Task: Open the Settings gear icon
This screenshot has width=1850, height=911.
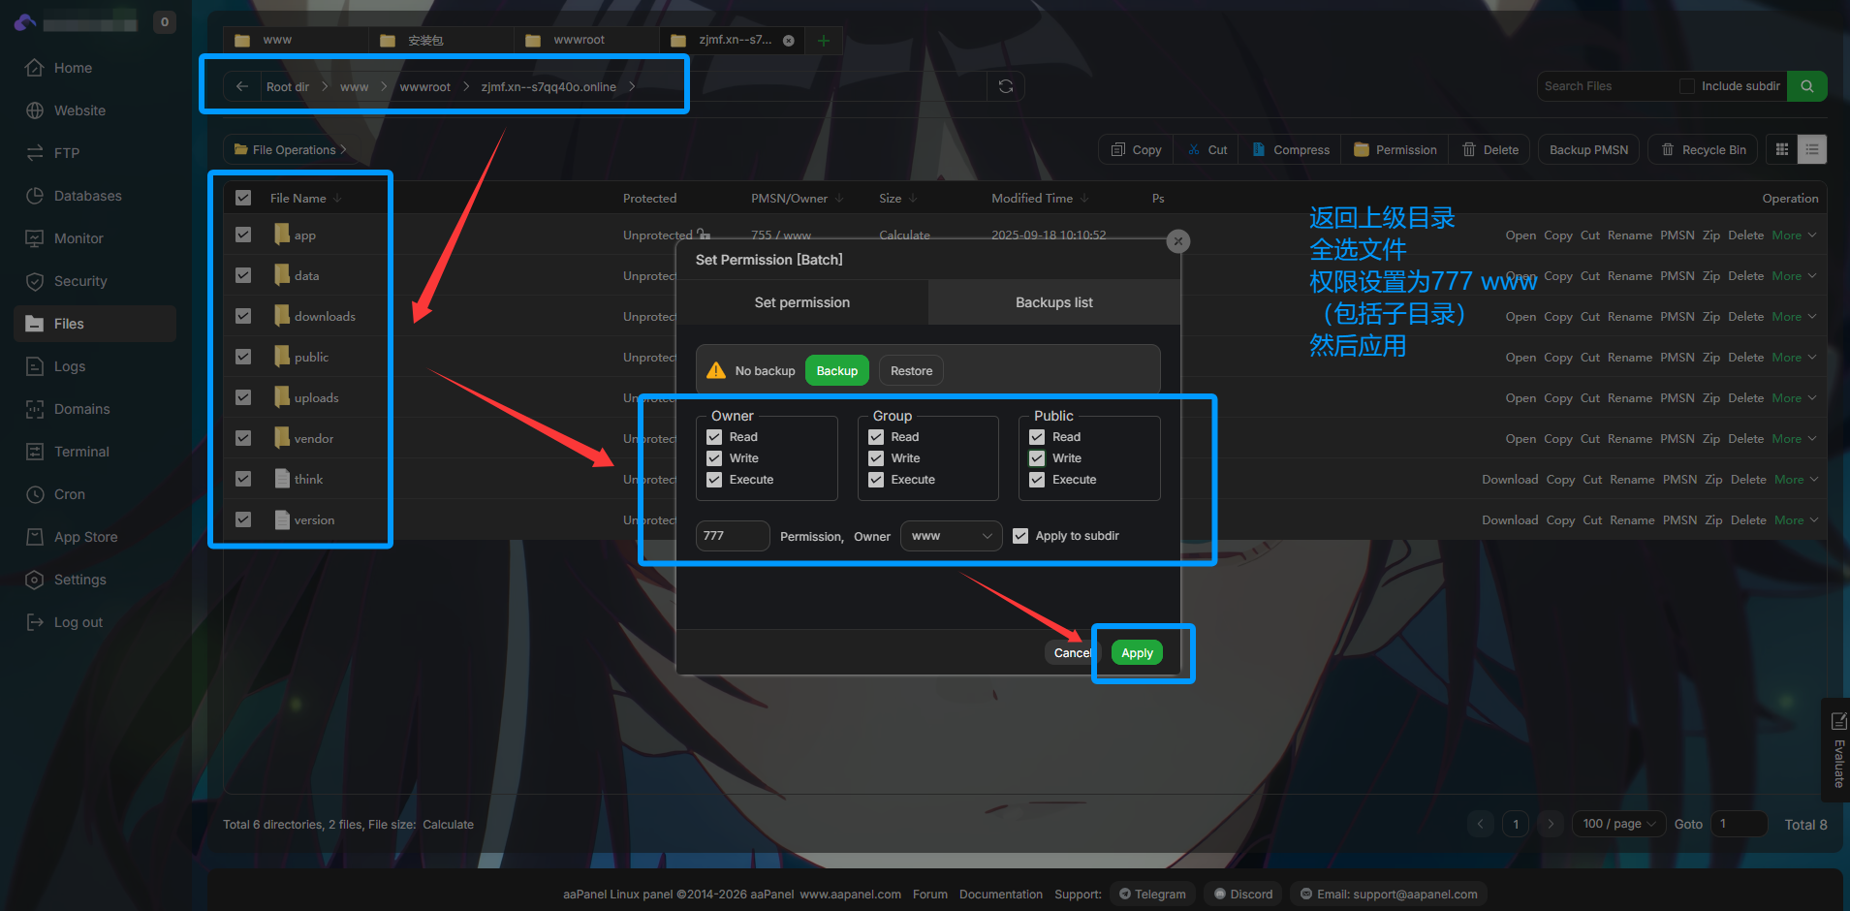Action: [x=35, y=580]
